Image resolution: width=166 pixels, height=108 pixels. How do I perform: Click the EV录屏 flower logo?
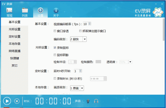pyautogui.click(x=158, y=12)
